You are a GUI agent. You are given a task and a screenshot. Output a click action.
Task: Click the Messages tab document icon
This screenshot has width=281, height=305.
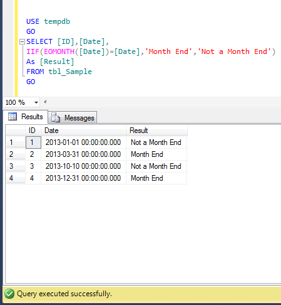[56, 117]
